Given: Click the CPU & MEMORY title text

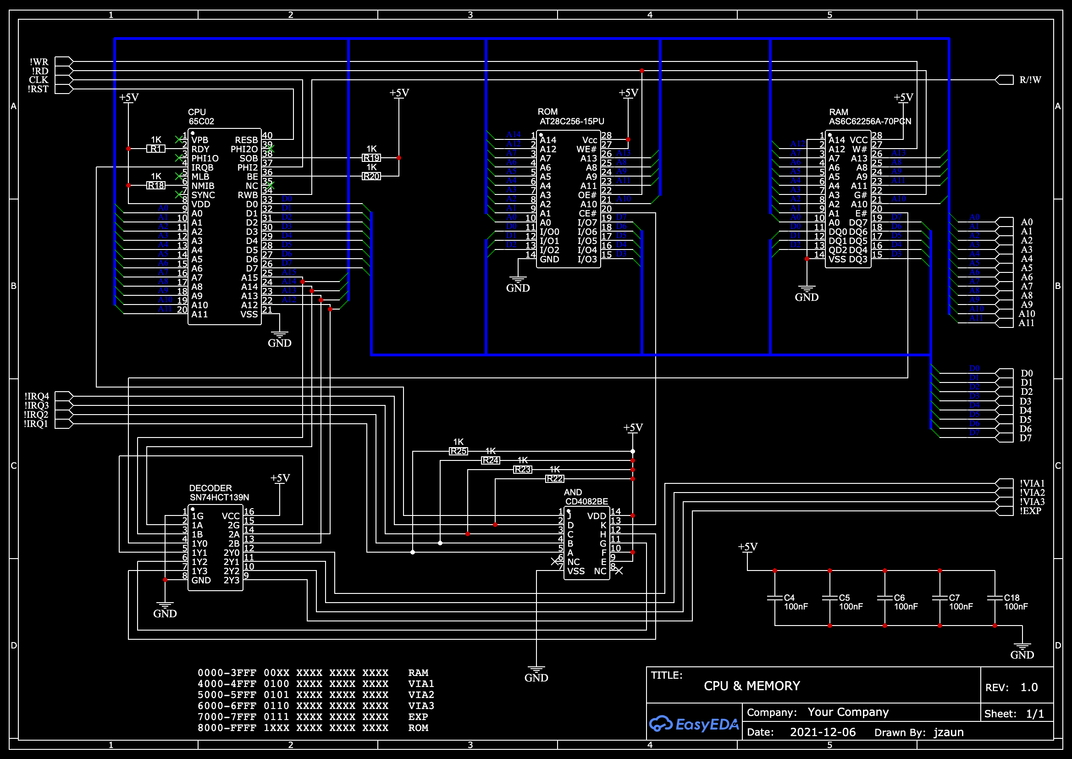Looking at the screenshot, I should pyautogui.click(x=752, y=686).
